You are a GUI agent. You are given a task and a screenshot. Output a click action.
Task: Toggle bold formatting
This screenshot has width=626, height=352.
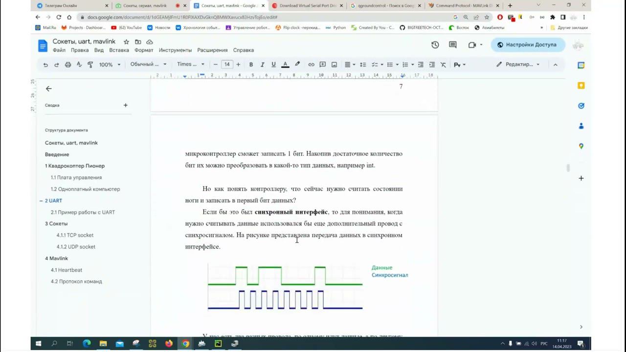coord(251,65)
